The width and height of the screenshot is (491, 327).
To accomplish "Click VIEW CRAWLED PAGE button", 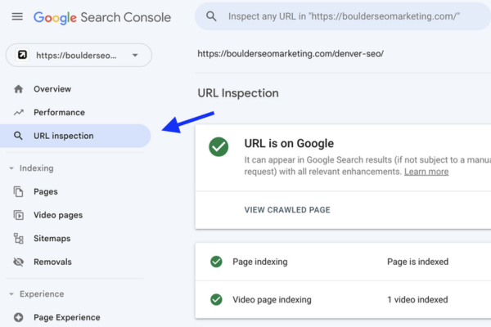I will click(x=287, y=210).
